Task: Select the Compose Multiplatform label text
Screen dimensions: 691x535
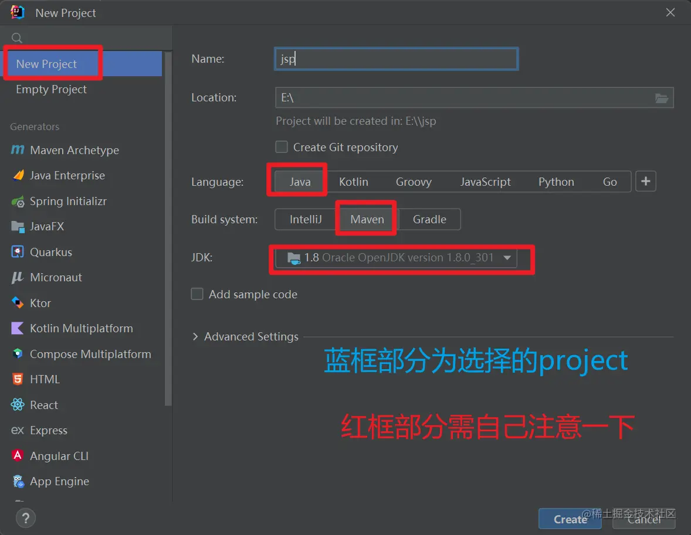Action: pyautogui.click(x=90, y=354)
